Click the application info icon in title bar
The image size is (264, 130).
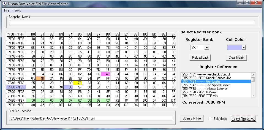5,3
